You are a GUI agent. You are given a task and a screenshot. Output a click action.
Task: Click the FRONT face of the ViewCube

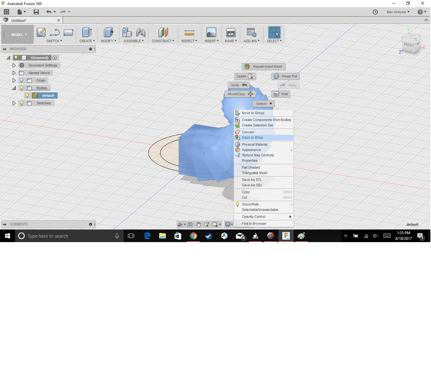point(409,45)
